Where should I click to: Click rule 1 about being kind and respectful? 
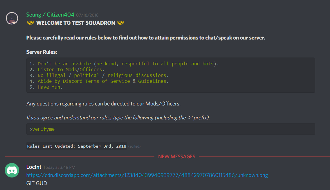coord(128,64)
